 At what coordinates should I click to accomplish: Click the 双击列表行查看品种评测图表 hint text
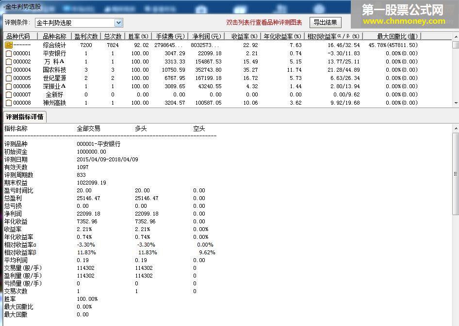pos(264,22)
